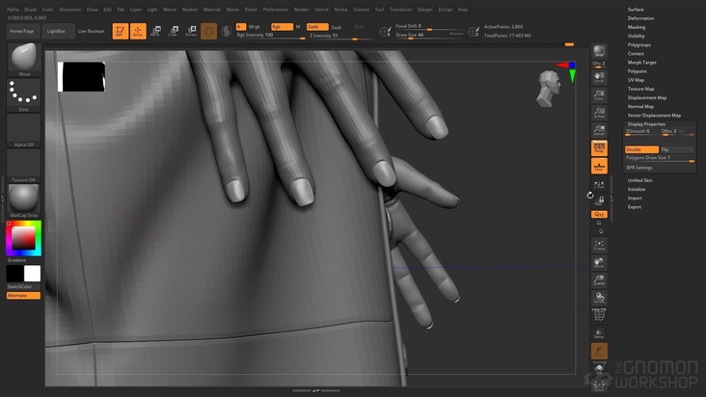This screenshot has width=706, height=397.
Task: Open the Transform menu
Action: point(400,10)
